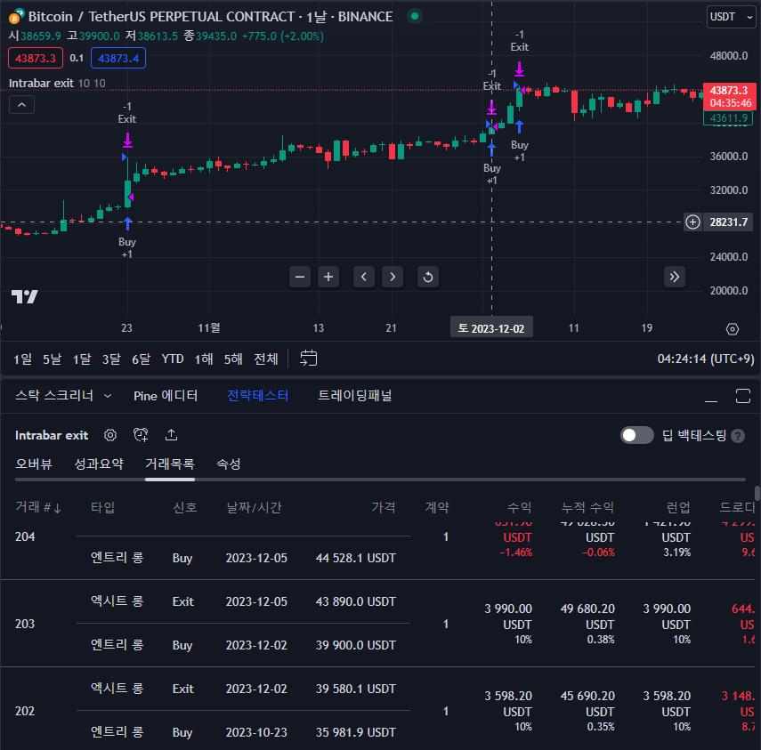761x750 pixels.
Task: Click the zoom in plus button on chart
Action: (x=328, y=277)
